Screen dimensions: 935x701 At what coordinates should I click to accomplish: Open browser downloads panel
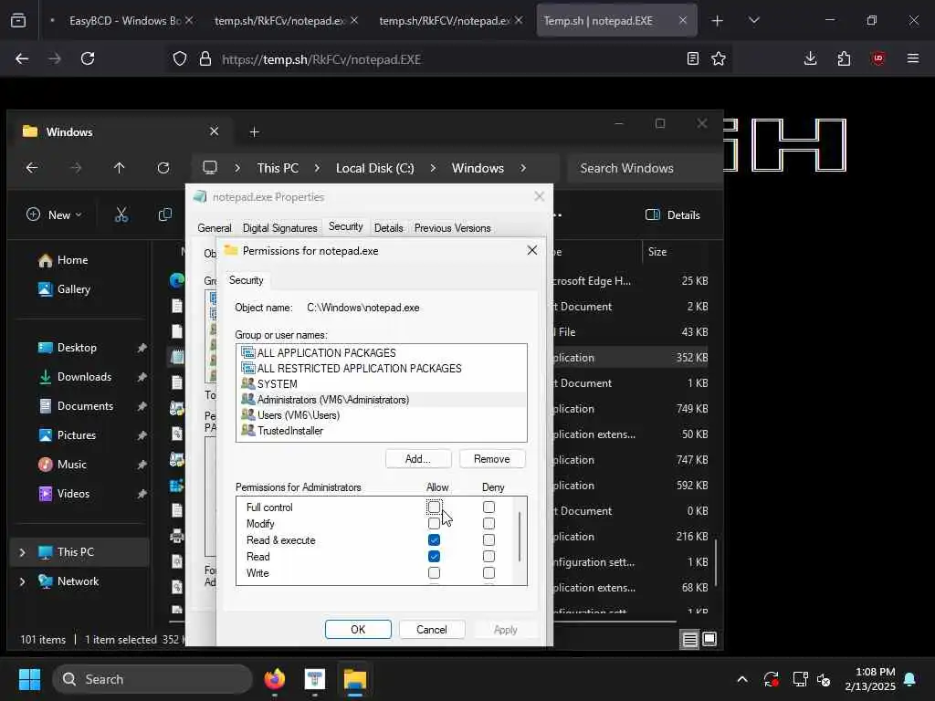811,58
